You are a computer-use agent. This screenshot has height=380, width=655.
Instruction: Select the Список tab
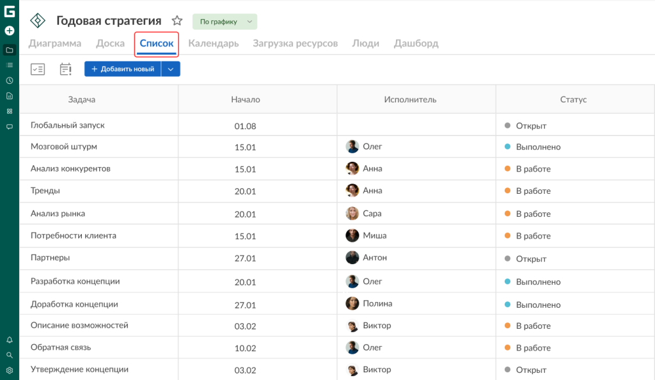(157, 44)
